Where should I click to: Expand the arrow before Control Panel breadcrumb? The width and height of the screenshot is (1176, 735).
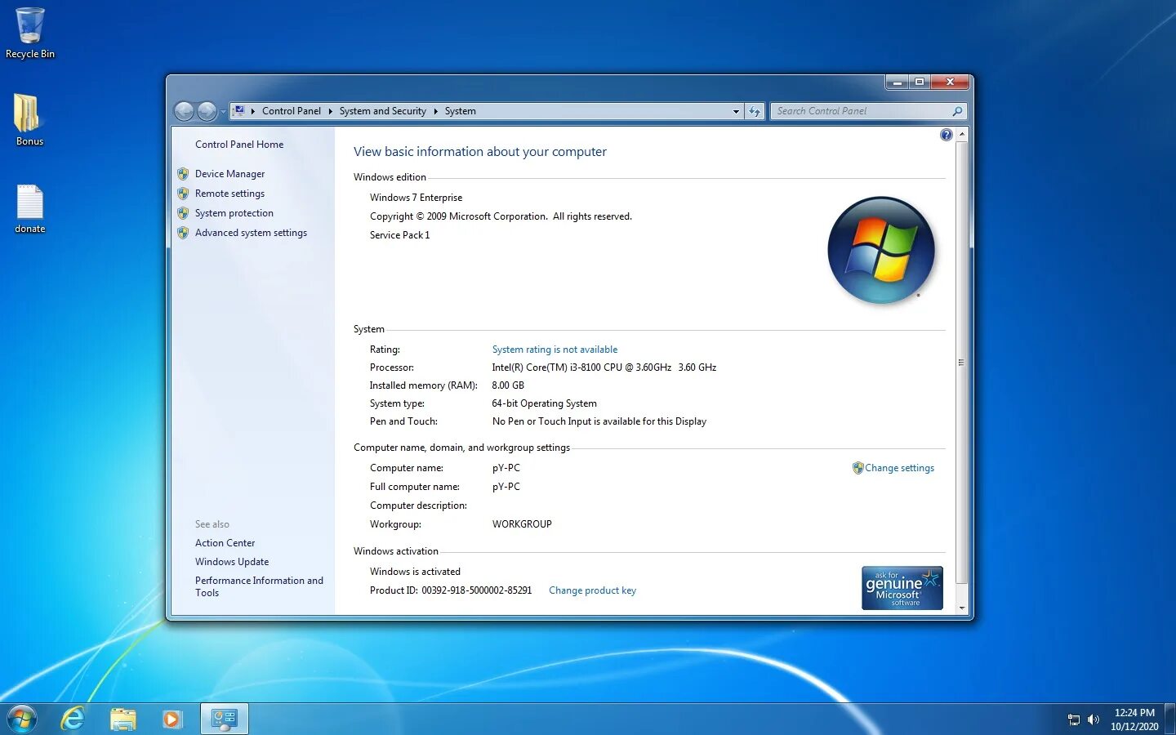[253, 111]
